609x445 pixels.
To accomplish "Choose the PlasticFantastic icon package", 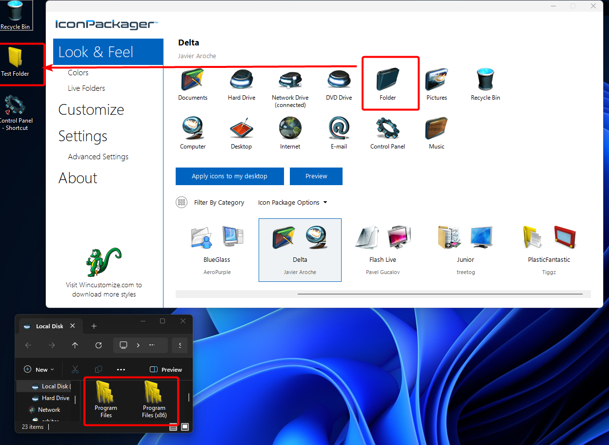I will 548,250.
